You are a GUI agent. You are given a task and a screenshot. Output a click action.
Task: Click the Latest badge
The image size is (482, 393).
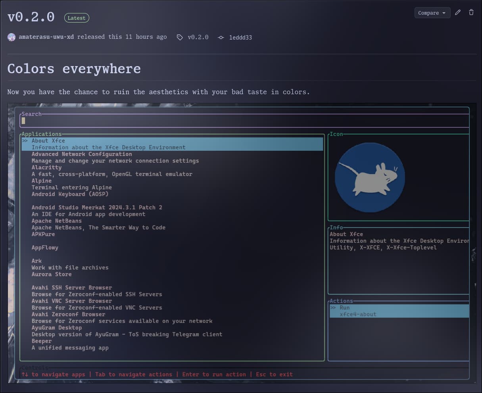click(x=77, y=18)
